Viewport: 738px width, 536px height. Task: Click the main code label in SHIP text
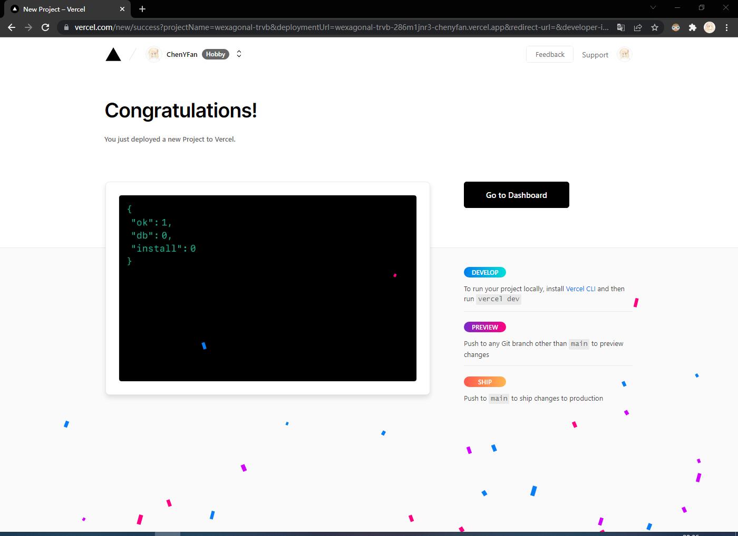click(499, 399)
